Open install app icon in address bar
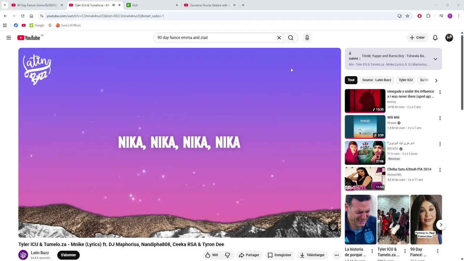 [399, 16]
